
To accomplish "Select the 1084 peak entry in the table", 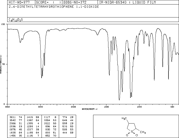I will (x=50, y=120).
